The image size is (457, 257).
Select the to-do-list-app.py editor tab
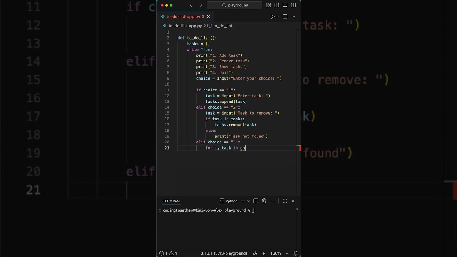pos(185,17)
